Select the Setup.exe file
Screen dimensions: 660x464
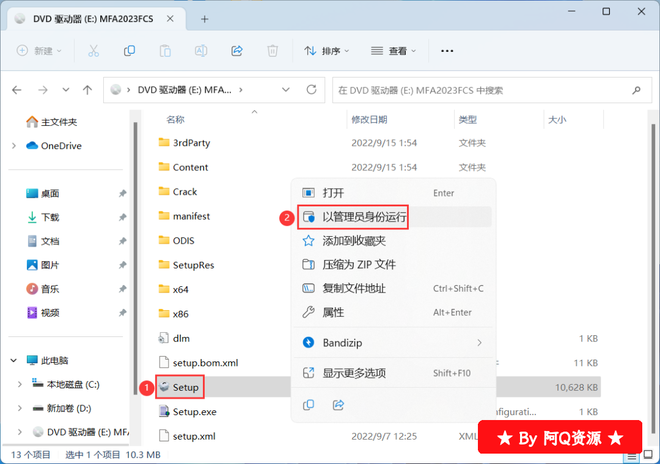coord(188,412)
